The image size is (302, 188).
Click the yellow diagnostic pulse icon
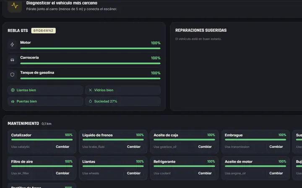coord(15,6)
